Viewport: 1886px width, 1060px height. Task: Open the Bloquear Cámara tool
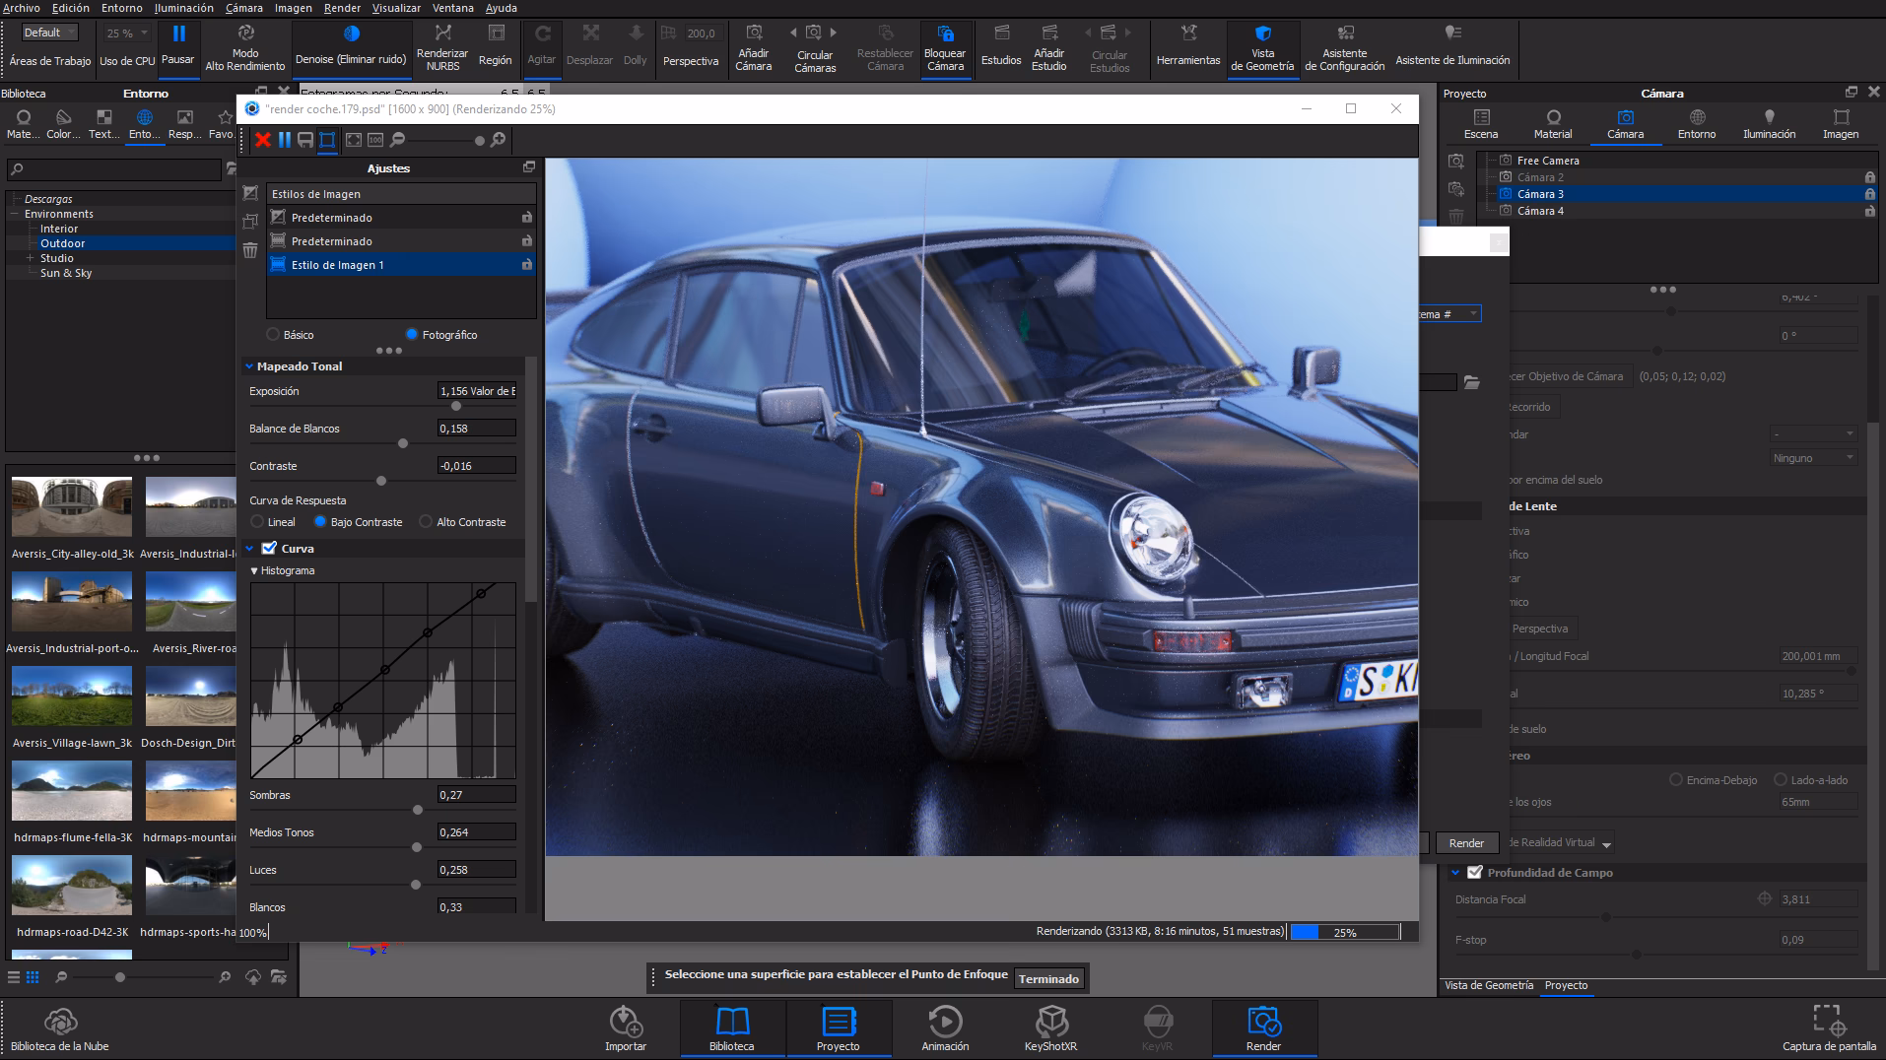(945, 48)
